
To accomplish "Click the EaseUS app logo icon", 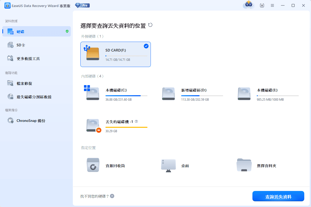I will click(8, 5).
